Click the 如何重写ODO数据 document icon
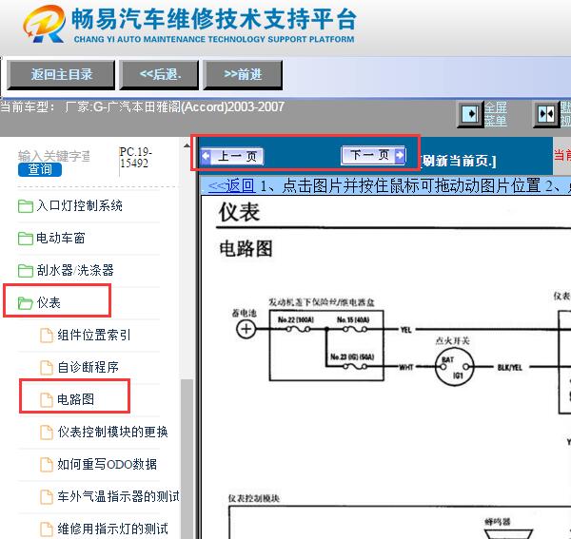Viewport: 571px width, 539px height. pyautogui.click(x=47, y=464)
